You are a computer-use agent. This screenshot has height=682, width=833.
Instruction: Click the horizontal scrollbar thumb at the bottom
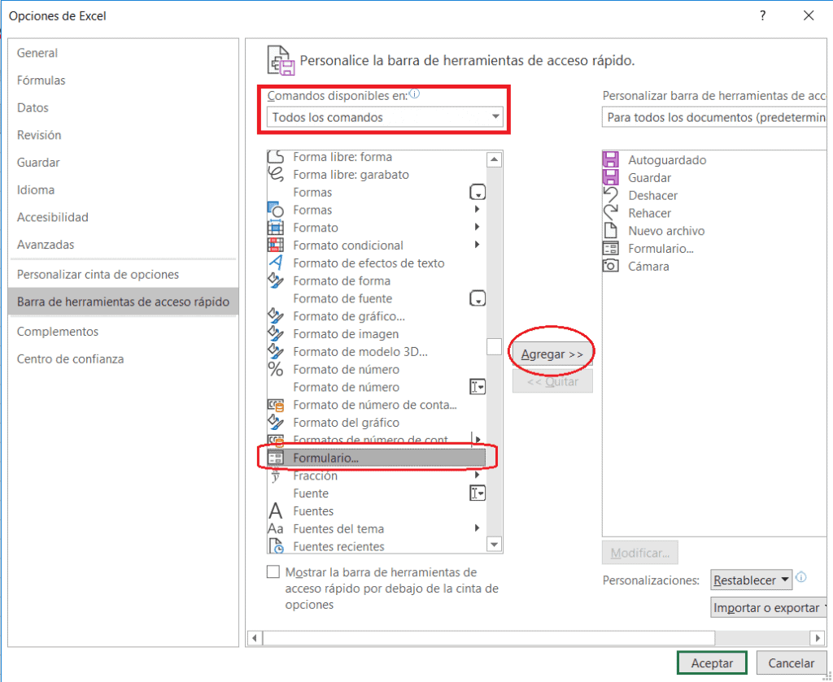pos(489,637)
